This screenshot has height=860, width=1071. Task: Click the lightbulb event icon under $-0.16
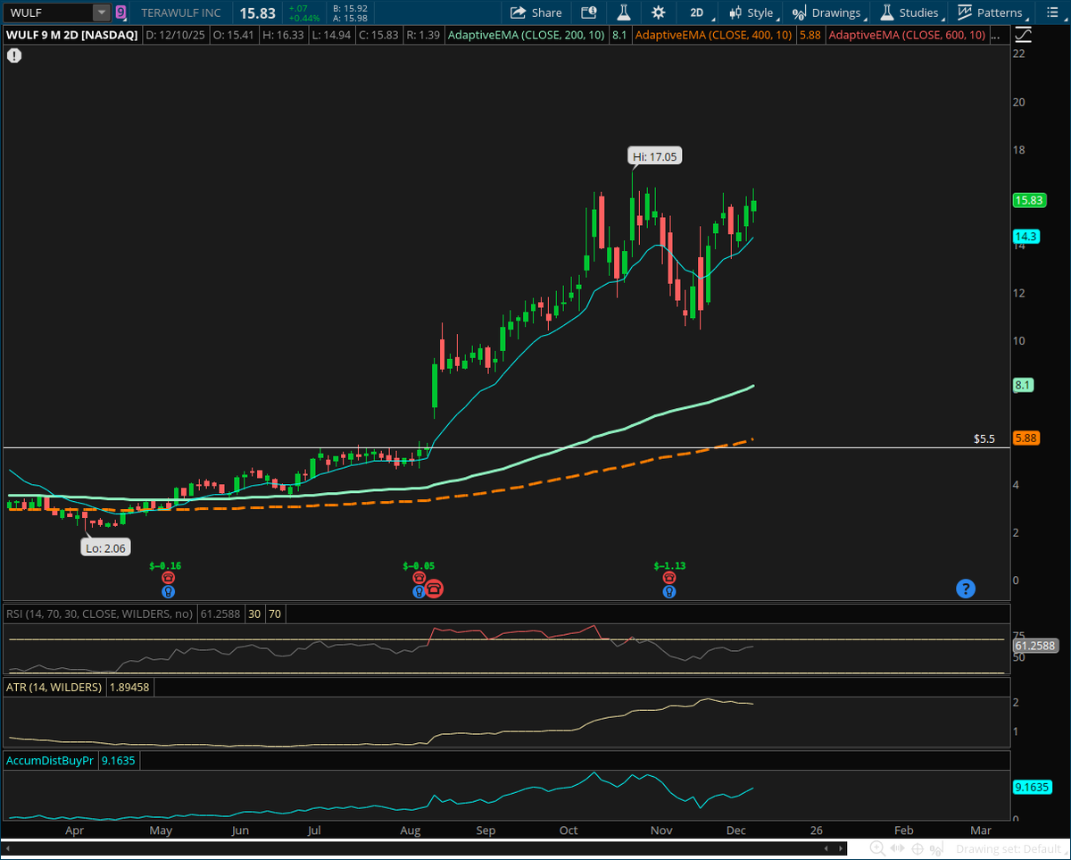tap(168, 591)
